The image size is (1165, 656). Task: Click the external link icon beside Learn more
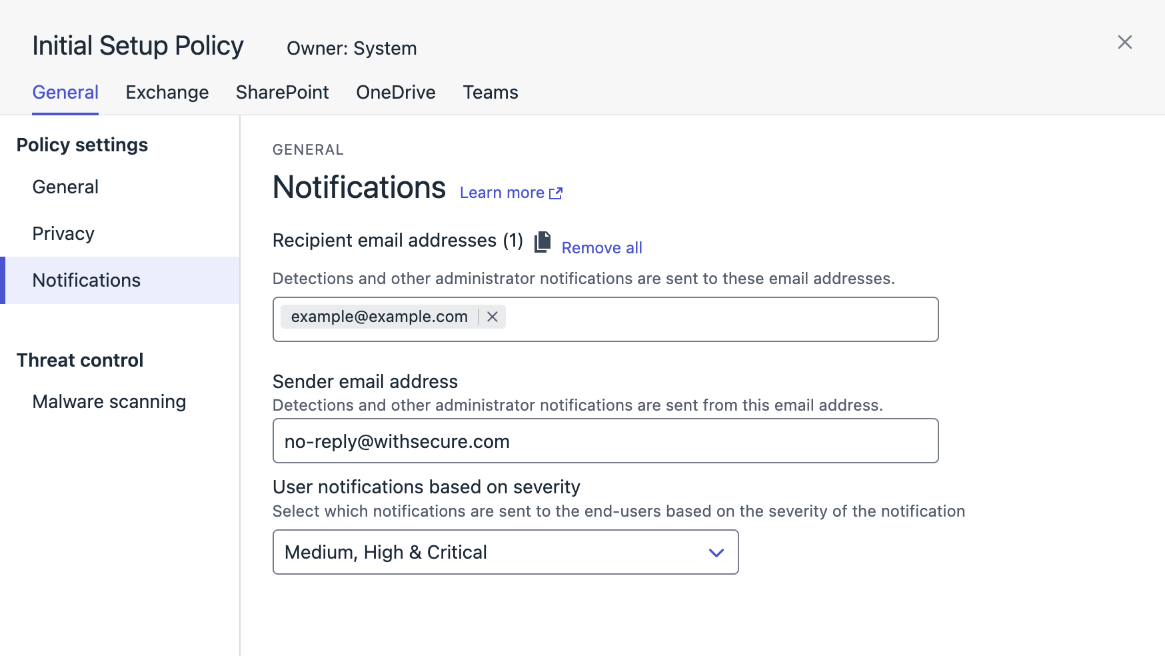point(556,193)
